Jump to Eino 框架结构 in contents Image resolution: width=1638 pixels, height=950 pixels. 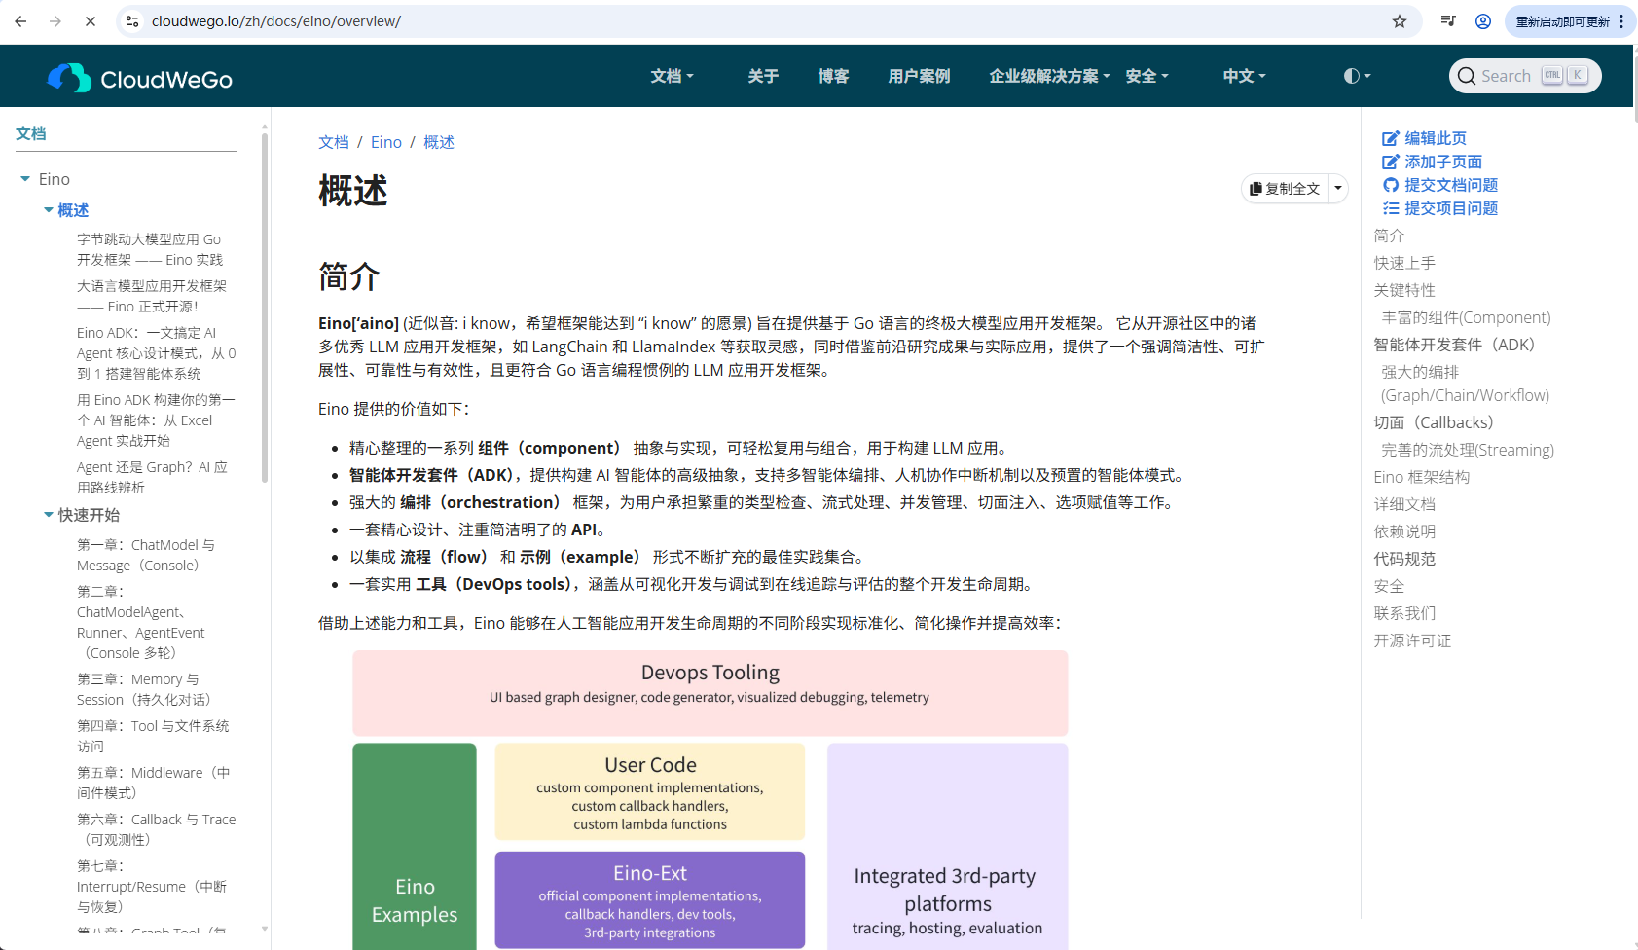(1422, 477)
